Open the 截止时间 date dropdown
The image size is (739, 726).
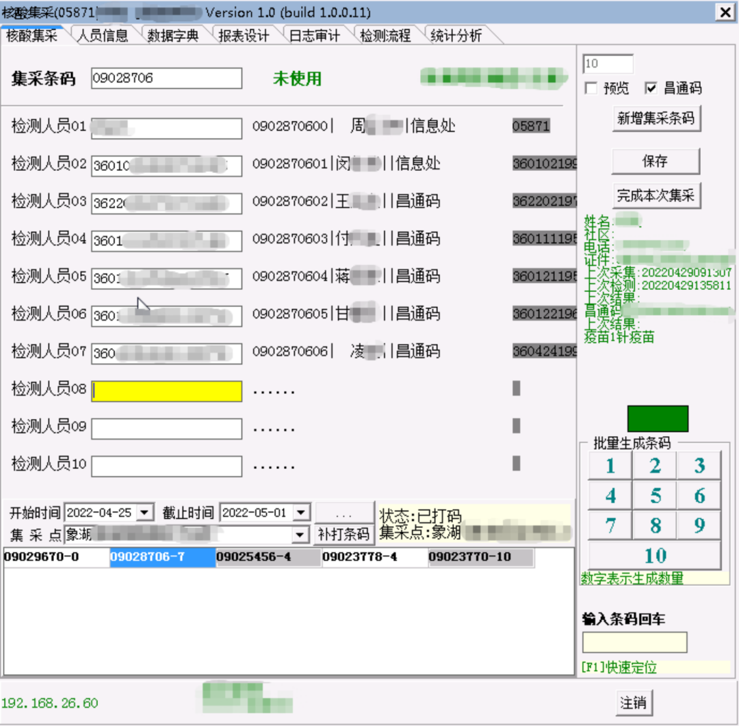pos(300,512)
